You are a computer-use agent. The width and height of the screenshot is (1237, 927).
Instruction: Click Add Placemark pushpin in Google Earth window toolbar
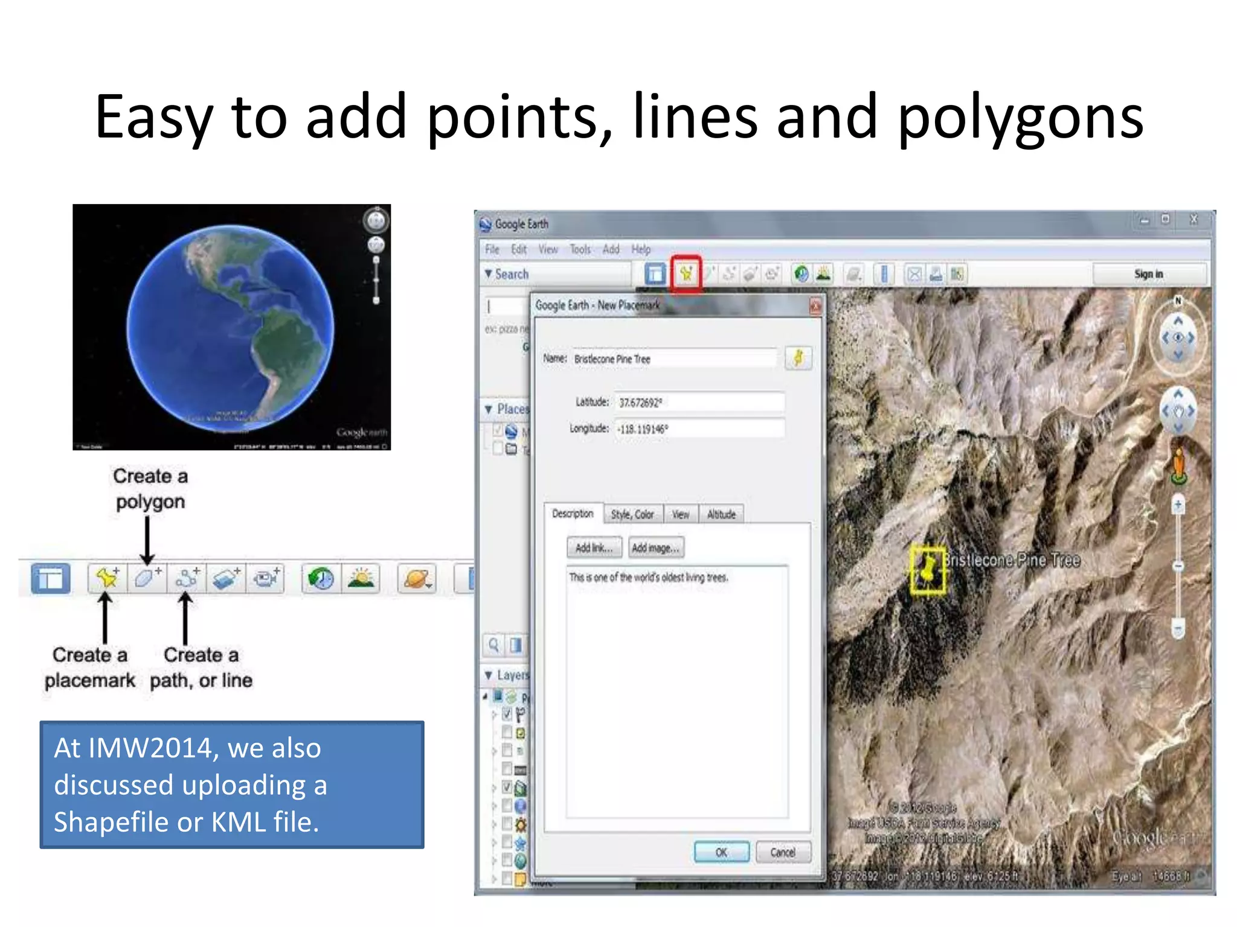pos(686,275)
